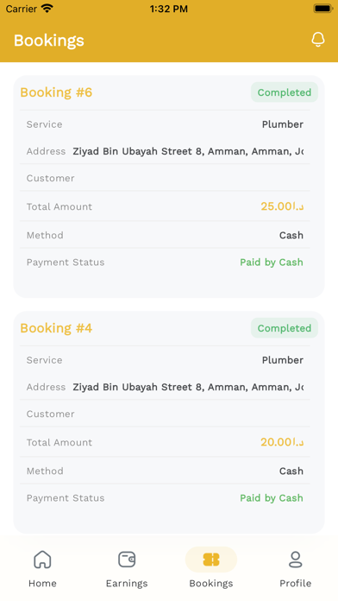Image resolution: width=338 pixels, height=601 pixels.
Task: Tap the battery indicator icon
Action: tap(322, 9)
